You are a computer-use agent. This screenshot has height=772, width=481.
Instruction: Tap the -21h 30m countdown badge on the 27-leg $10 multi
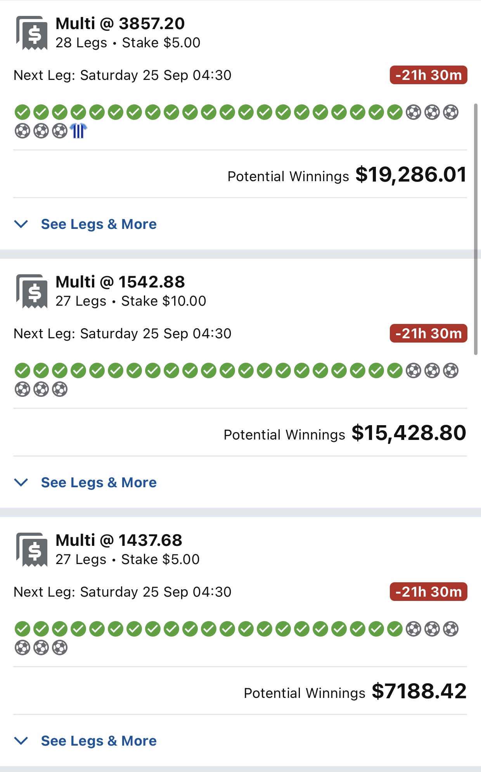[429, 333]
